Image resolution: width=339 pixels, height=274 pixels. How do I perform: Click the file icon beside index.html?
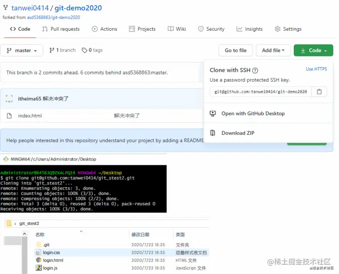9,115
